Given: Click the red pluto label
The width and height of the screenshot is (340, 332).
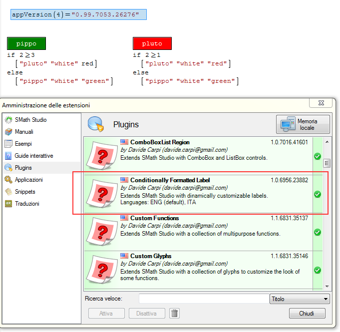Looking at the screenshot, I should pos(152,44).
